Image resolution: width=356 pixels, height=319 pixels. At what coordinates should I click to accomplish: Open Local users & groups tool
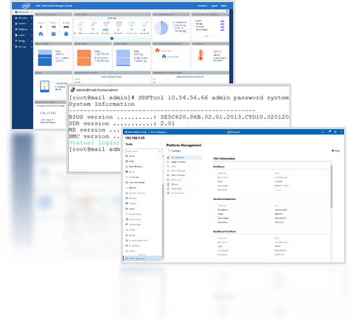click(135, 182)
